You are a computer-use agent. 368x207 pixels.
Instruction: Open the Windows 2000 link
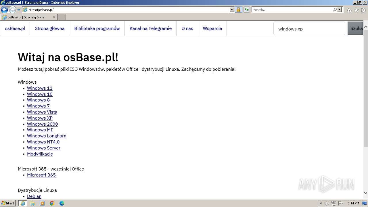coord(43,124)
